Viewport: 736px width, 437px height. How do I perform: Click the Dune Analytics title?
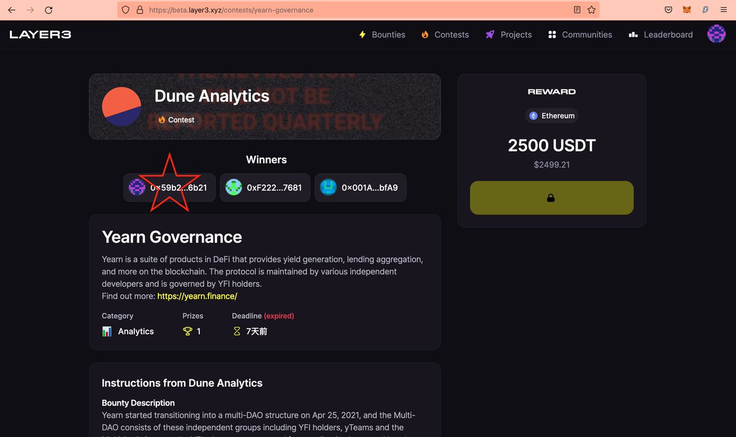click(x=212, y=96)
